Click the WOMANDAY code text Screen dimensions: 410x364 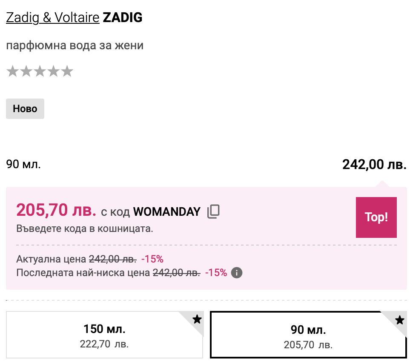[167, 212]
